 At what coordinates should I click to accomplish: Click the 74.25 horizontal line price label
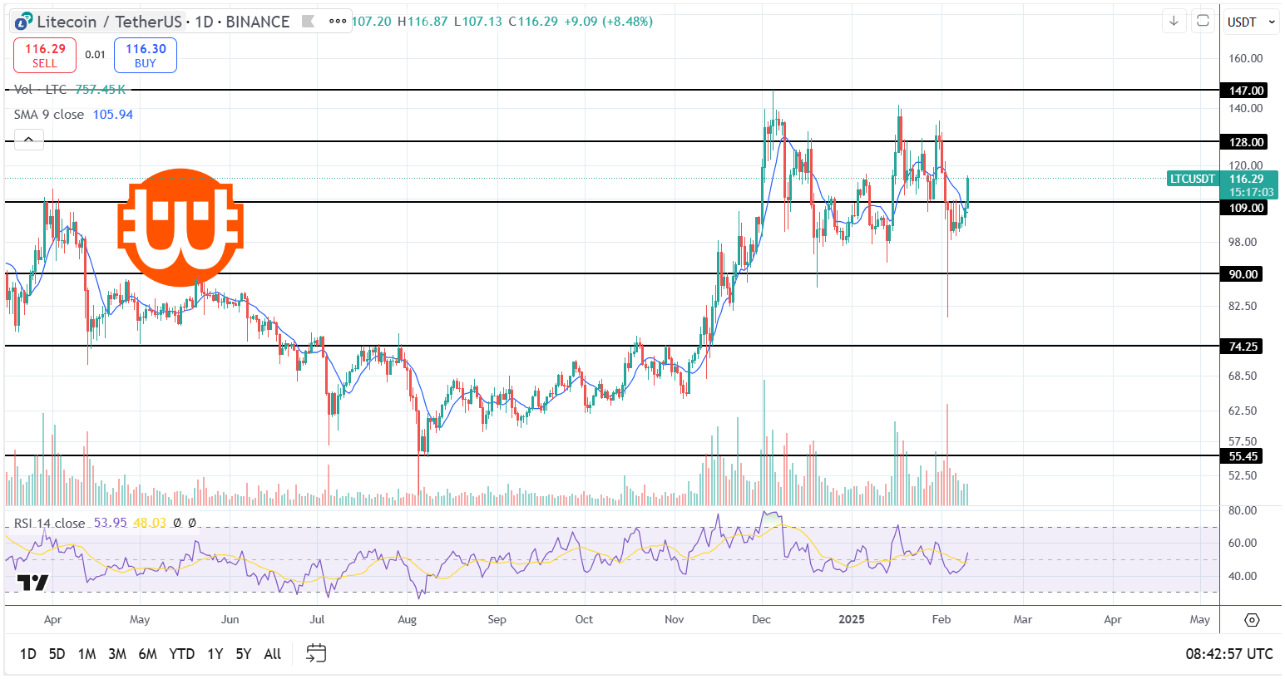point(1240,347)
